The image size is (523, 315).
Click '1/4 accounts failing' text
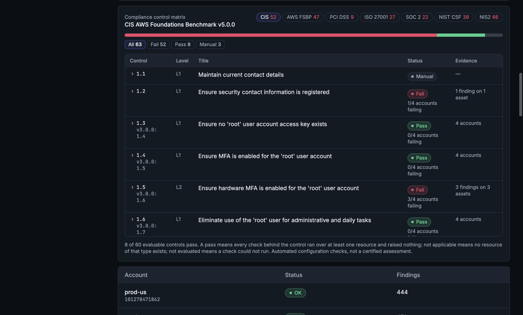pyautogui.click(x=422, y=106)
